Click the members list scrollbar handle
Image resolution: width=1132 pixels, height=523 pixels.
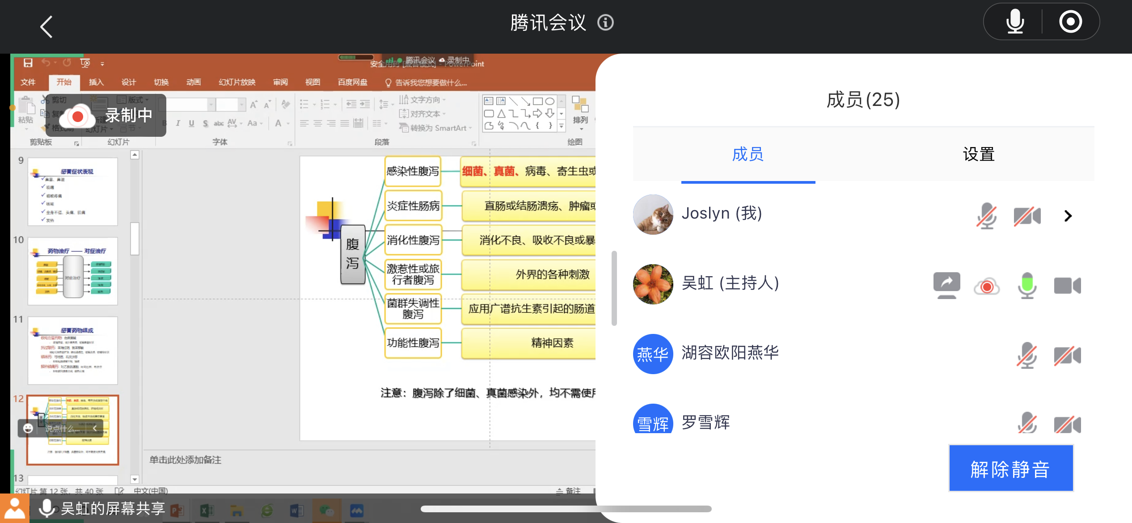614,288
